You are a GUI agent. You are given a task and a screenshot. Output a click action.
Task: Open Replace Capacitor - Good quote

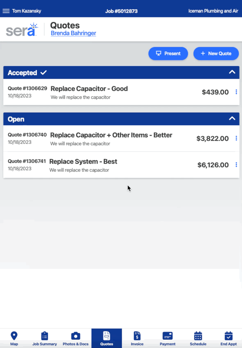pos(121,92)
